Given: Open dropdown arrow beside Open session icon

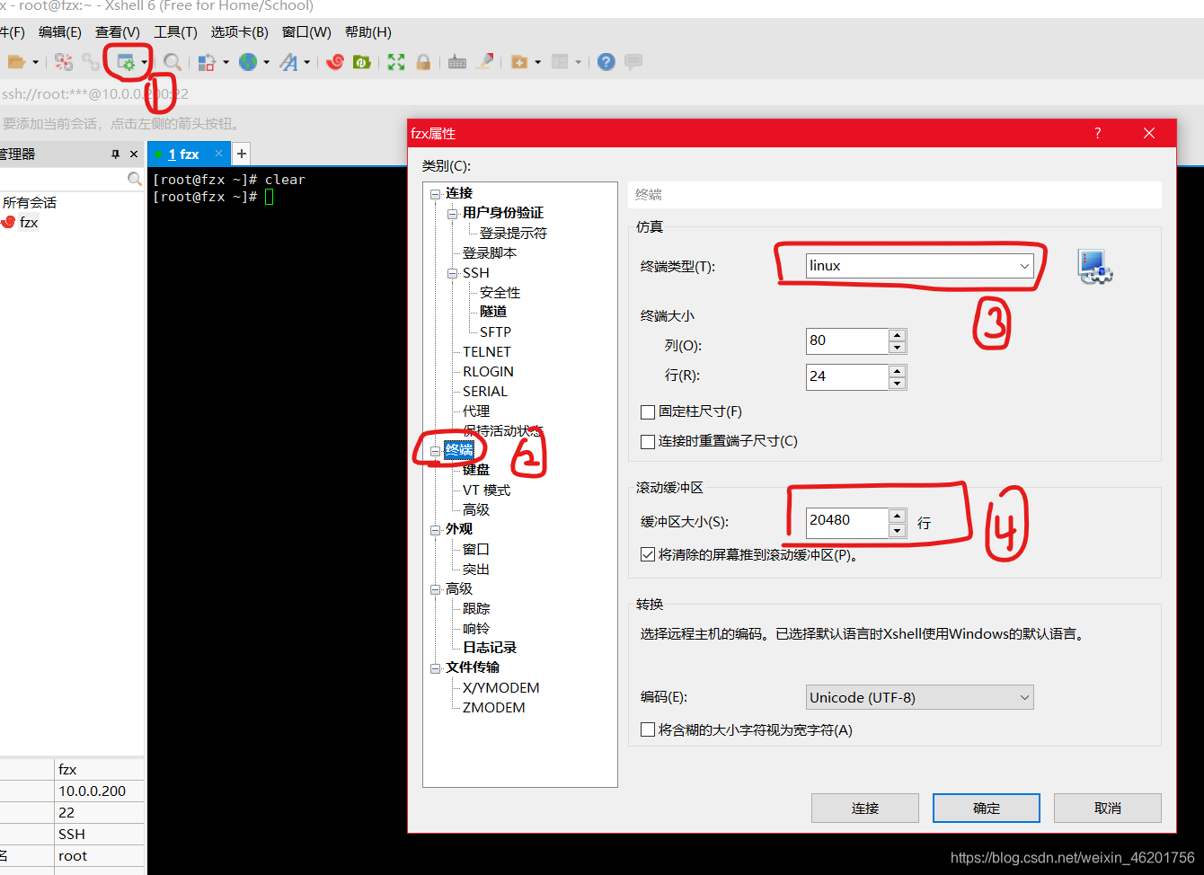Looking at the screenshot, I should click(x=36, y=62).
